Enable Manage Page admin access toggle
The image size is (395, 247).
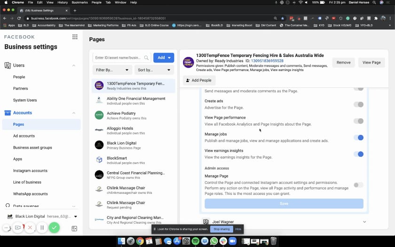(358, 185)
